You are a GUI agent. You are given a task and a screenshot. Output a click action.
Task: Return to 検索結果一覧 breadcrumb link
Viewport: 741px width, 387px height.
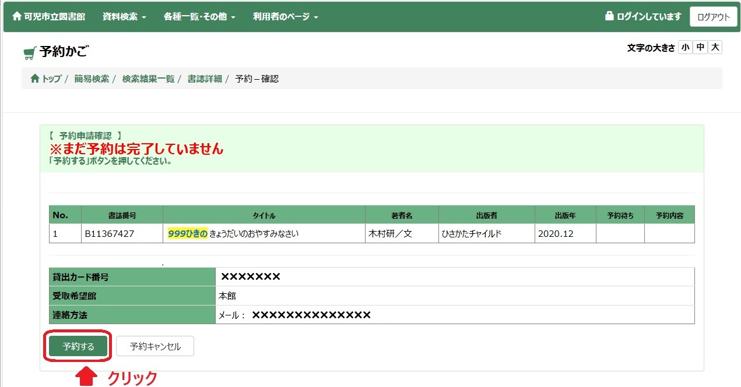click(x=148, y=79)
